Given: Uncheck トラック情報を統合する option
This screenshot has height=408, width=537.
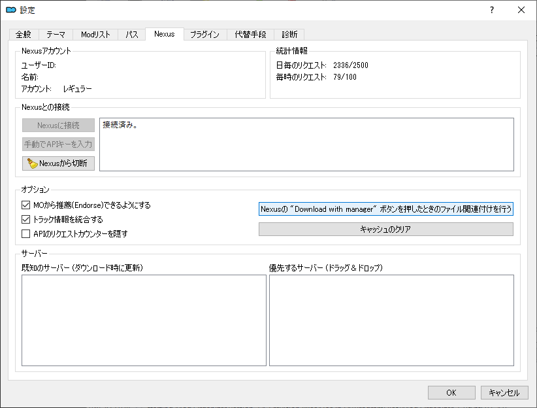Looking at the screenshot, I should point(25,220).
